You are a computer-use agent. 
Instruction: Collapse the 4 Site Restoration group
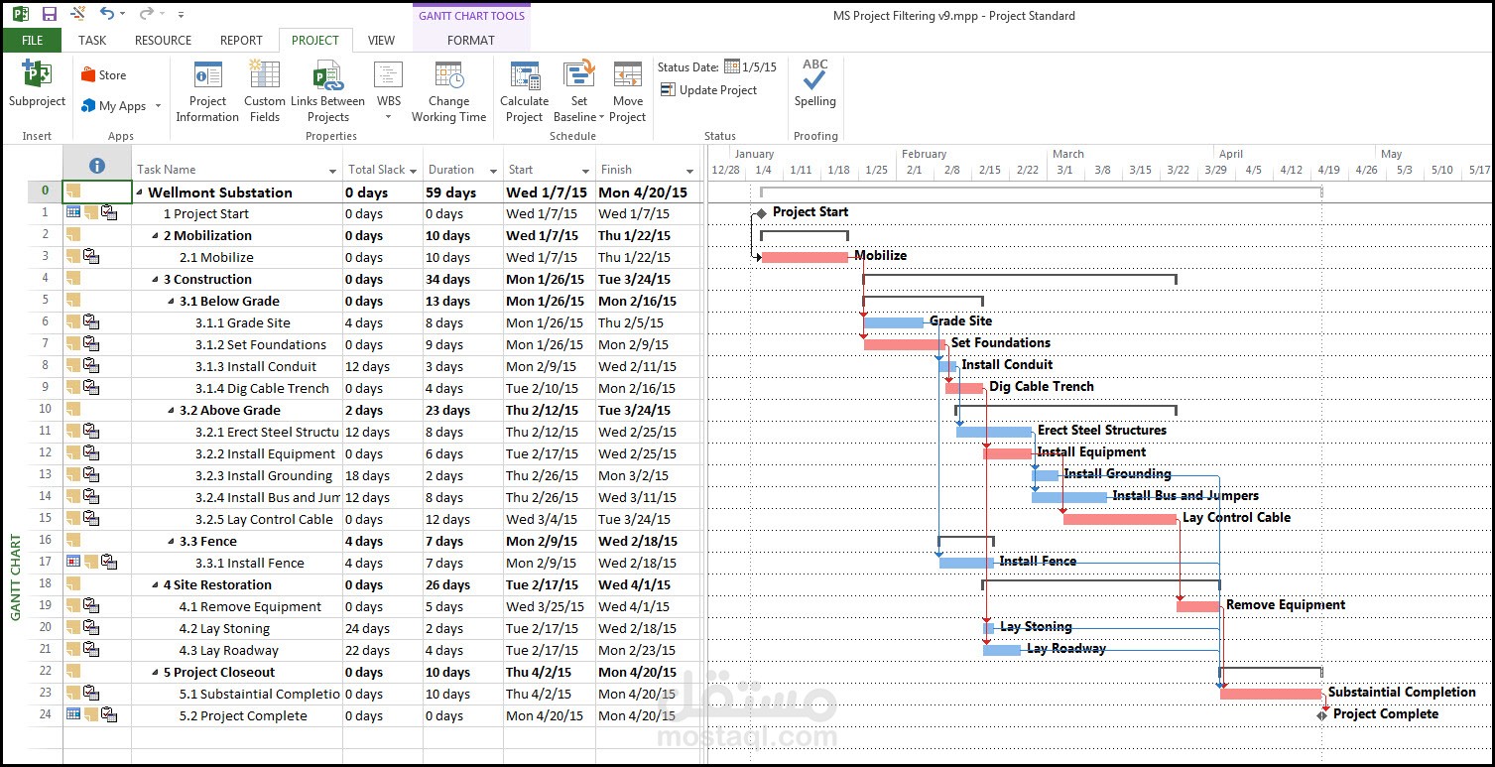coord(156,585)
